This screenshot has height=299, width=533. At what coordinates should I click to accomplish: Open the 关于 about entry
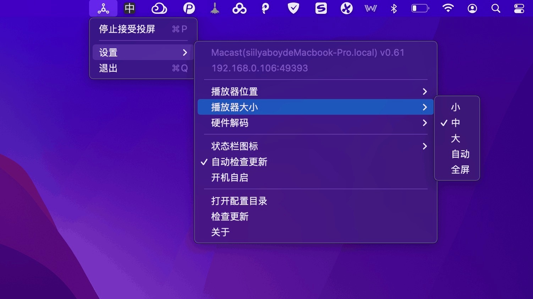click(220, 232)
